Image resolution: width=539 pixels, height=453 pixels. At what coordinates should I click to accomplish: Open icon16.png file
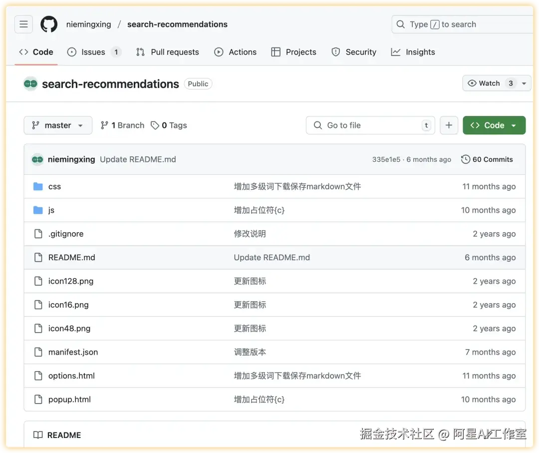point(68,305)
